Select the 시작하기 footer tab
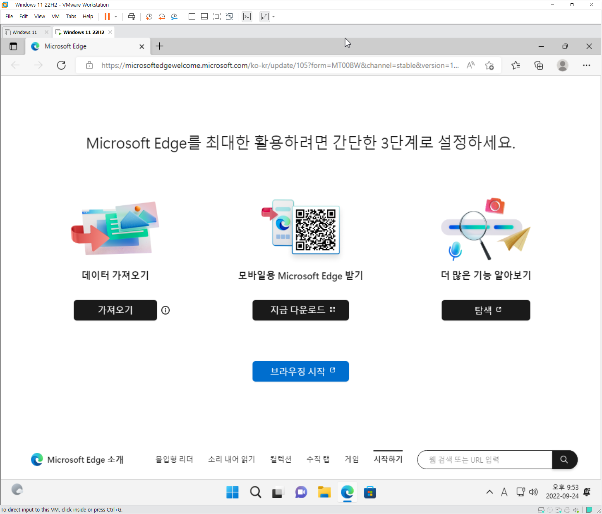 (x=388, y=459)
